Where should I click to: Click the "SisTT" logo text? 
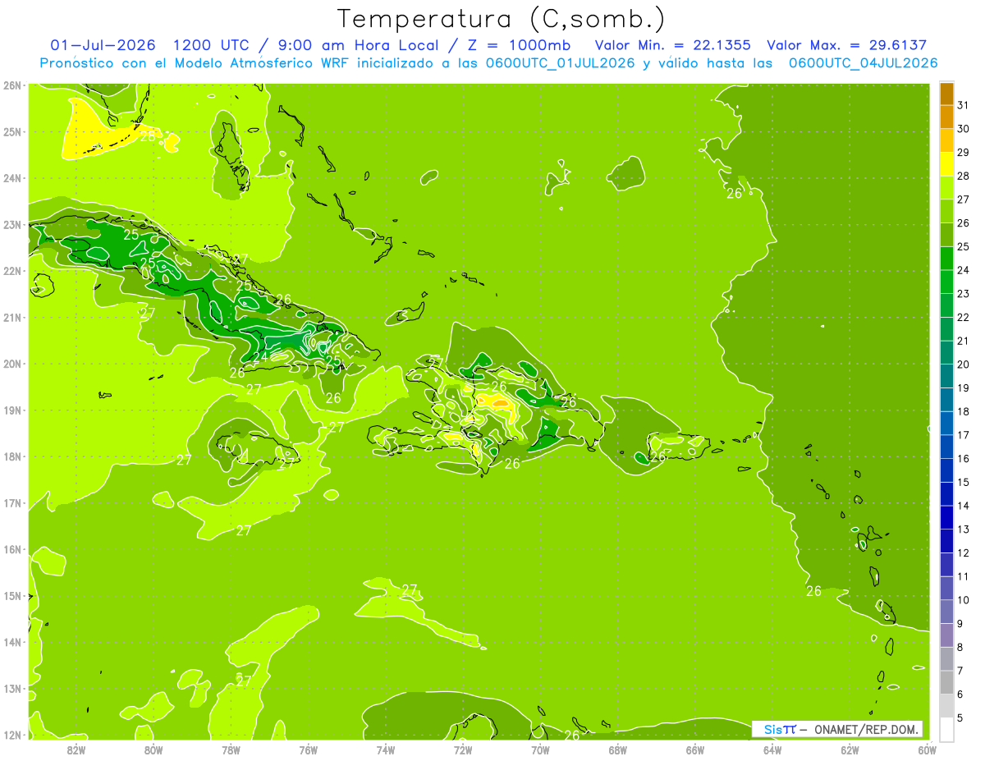[x=779, y=729]
